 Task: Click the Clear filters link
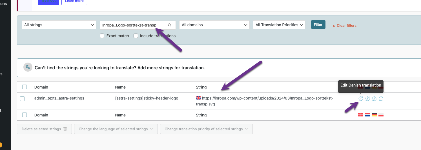pyautogui.click(x=345, y=25)
